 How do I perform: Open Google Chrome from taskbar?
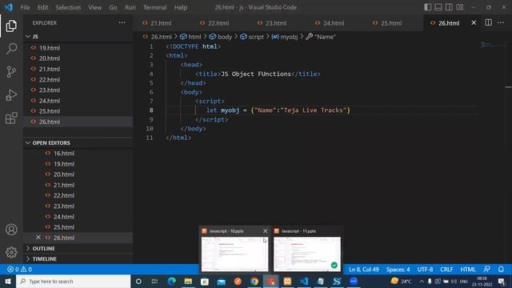254,281
